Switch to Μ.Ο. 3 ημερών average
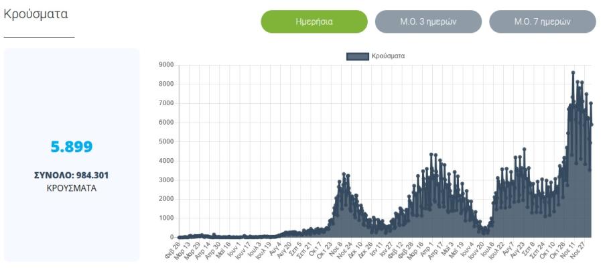603x274 pixels. (x=428, y=21)
